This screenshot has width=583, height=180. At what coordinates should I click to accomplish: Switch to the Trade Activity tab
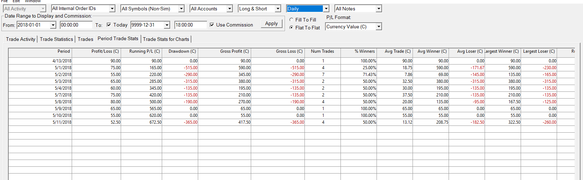pos(21,39)
